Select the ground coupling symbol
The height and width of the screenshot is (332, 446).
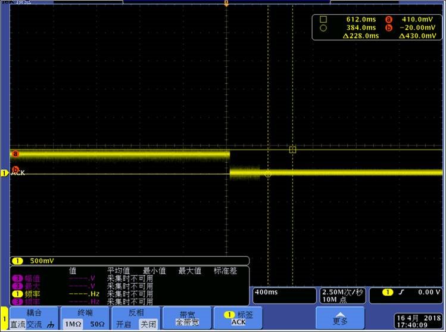point(51,325)
